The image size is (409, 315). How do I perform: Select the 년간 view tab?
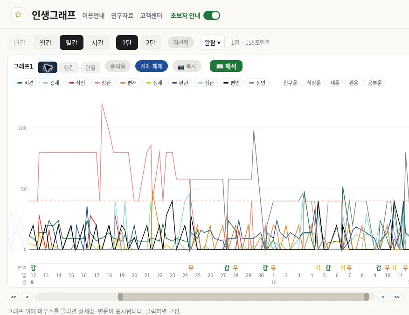coord(20,42)
